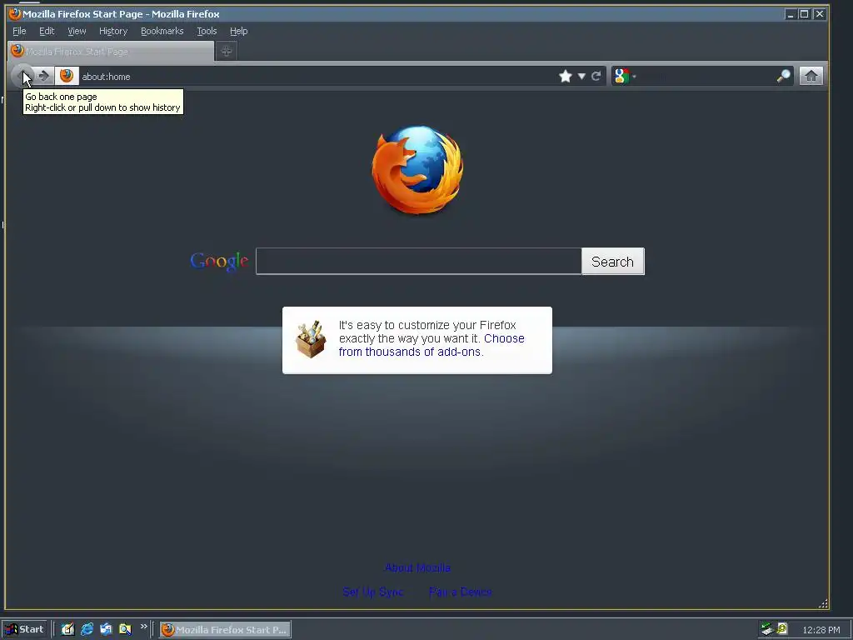Click the Google search field on page
Viewport: 853px width, 640px height.
tap(419, 261)
